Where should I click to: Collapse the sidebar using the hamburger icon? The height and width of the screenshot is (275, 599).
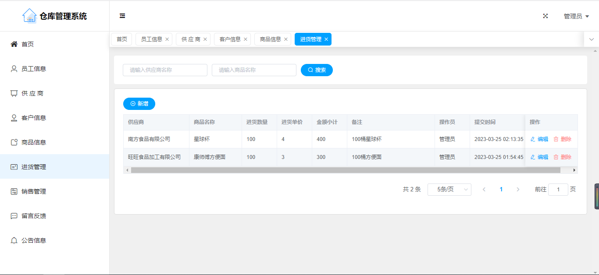122,16
